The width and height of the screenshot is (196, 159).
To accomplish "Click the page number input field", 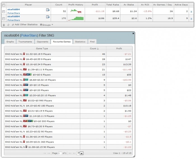I will (x=60, y=153).
